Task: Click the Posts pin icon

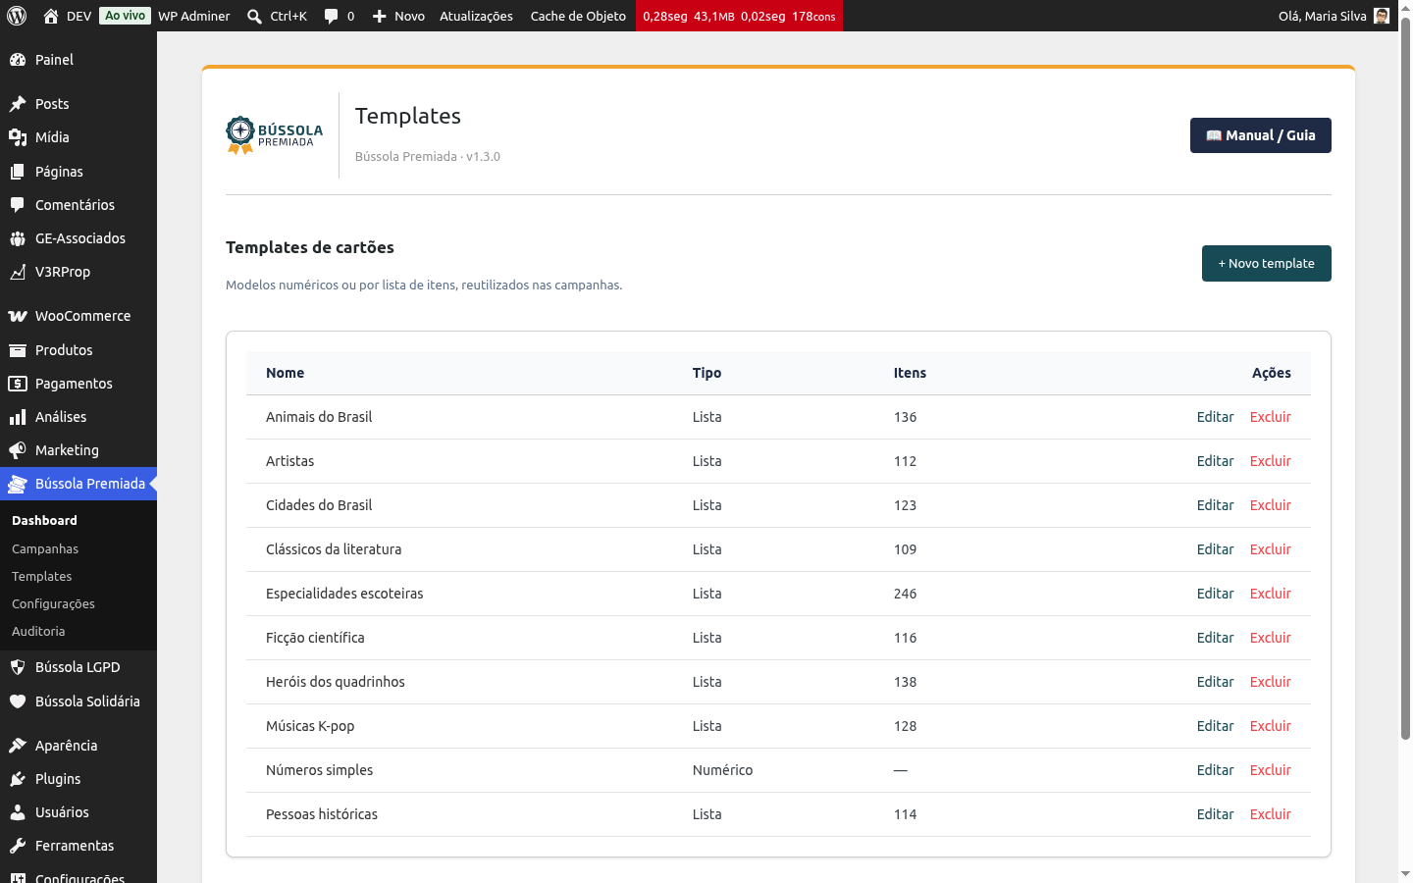Action: [18, 104]
